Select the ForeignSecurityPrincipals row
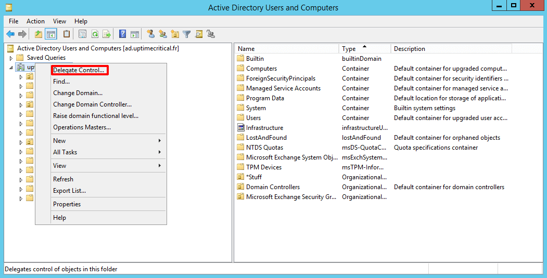This screenshot has width=547, height=278. 373,78
